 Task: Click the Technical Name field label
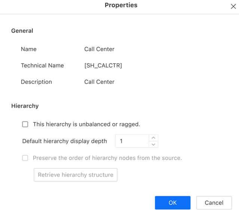coord(42,66)
